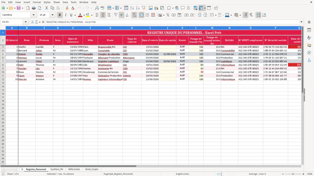314x176 pixels.
Task: Save the document with the Save icon
Action: tap(19, 8)
